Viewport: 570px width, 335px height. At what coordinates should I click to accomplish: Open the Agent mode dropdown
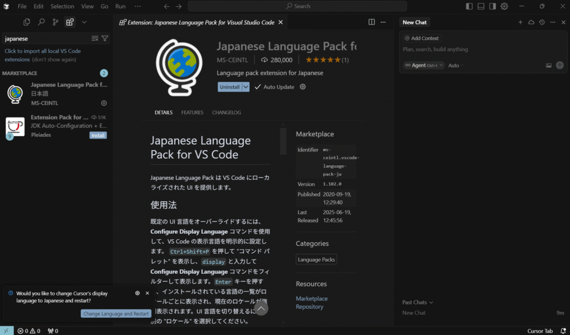click(424, 66)
